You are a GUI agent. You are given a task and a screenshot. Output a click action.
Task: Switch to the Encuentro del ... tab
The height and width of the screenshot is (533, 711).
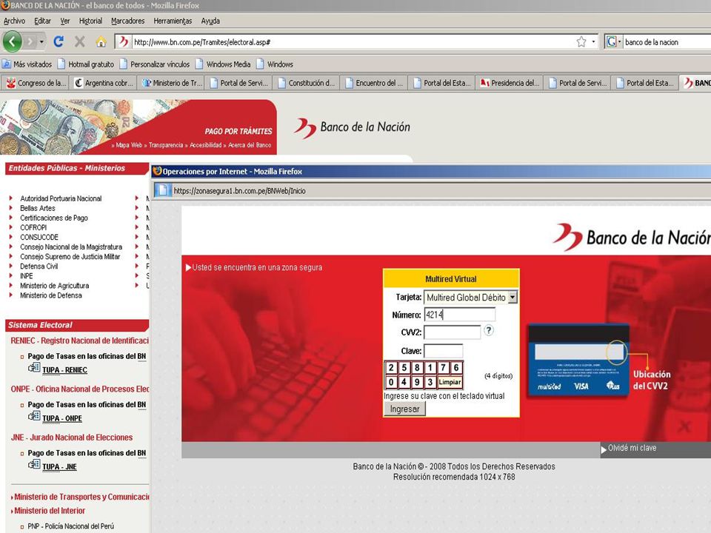pos(374,83)
